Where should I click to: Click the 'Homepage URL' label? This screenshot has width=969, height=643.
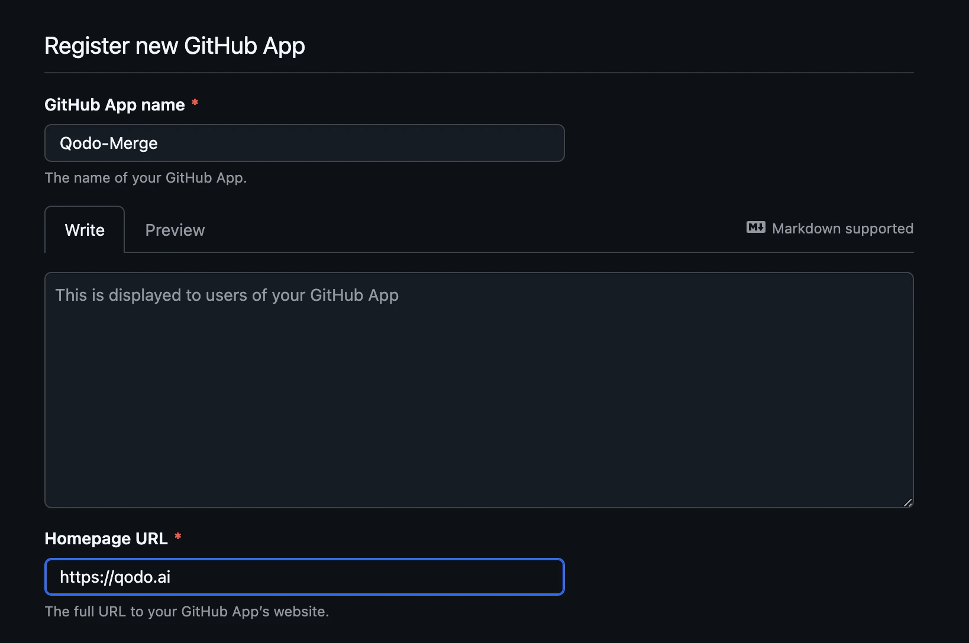106,538
